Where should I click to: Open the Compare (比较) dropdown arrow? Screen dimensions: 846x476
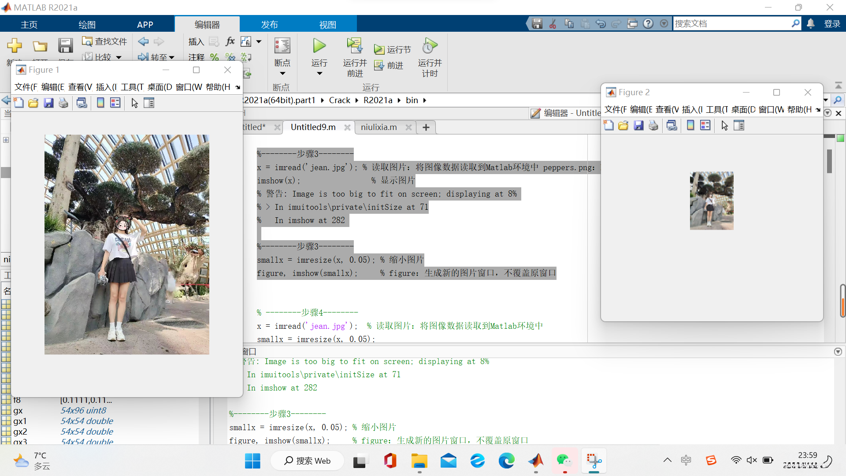(x=119, y=57)
